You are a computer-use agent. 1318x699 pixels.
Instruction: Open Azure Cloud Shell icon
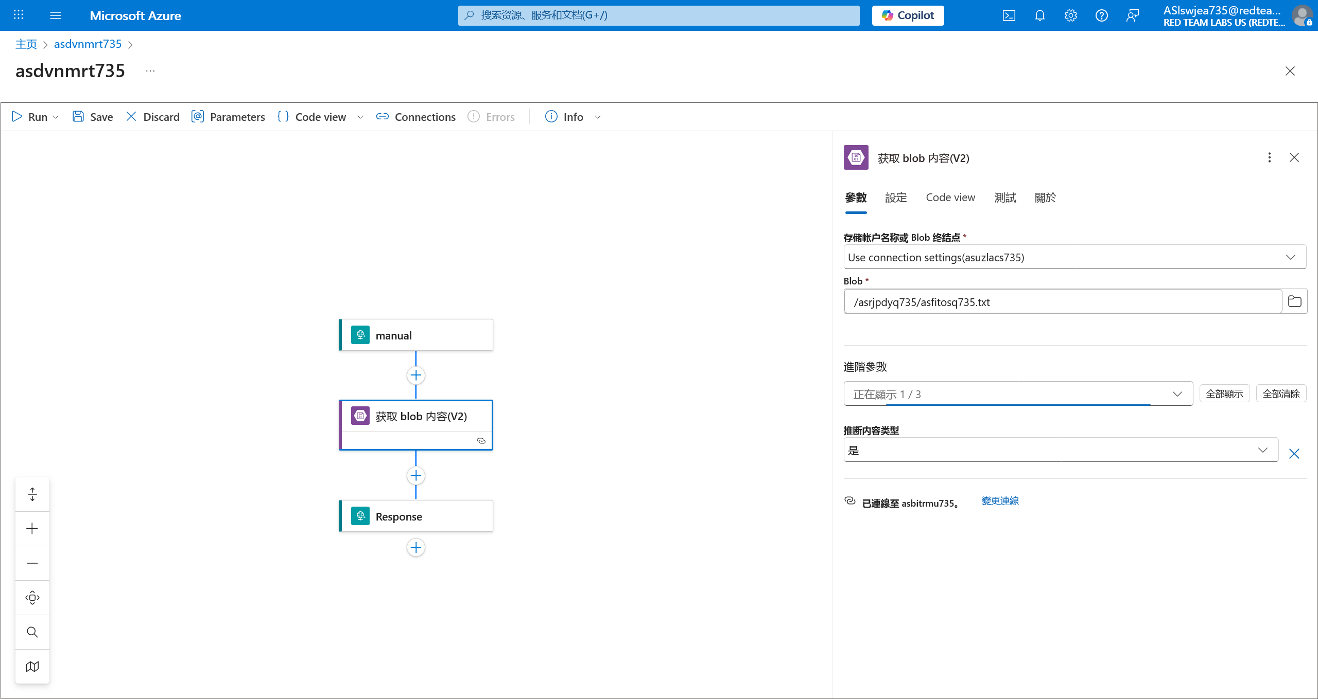[x=1009, y=15]
